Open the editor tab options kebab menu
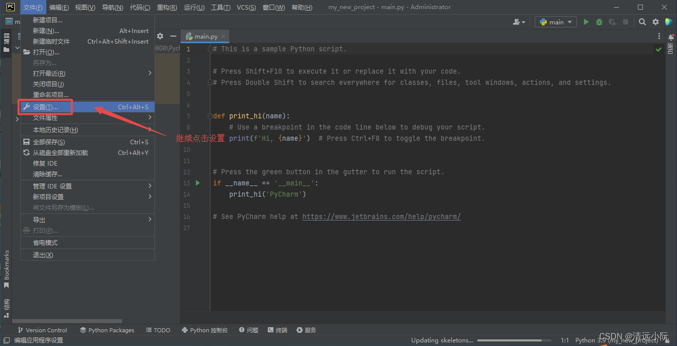This screenshot has height=346, width=677. 659,36
